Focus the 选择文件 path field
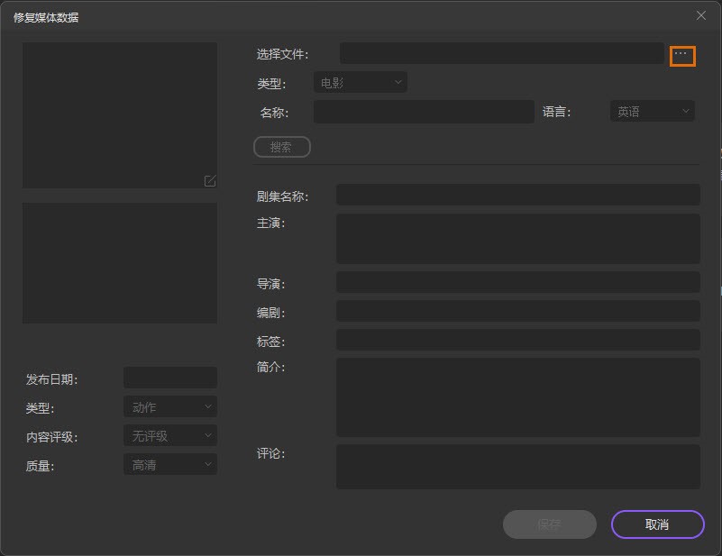The width and height of the screenshot is (722, 556). (501, 54)
